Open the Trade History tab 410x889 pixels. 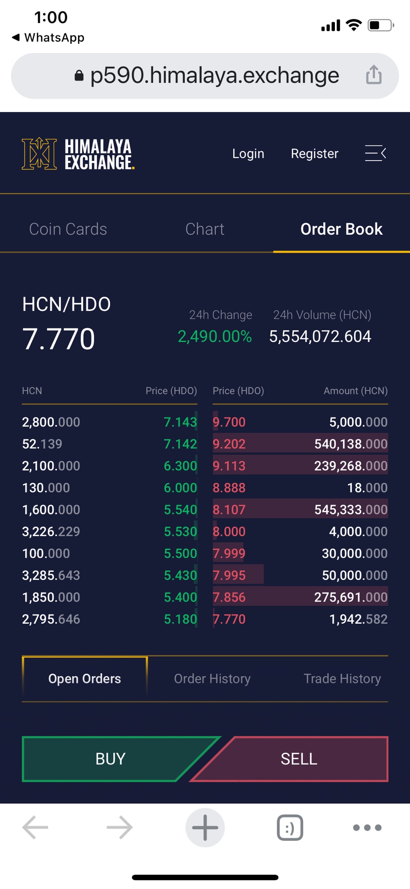click(x=342, y=678)
